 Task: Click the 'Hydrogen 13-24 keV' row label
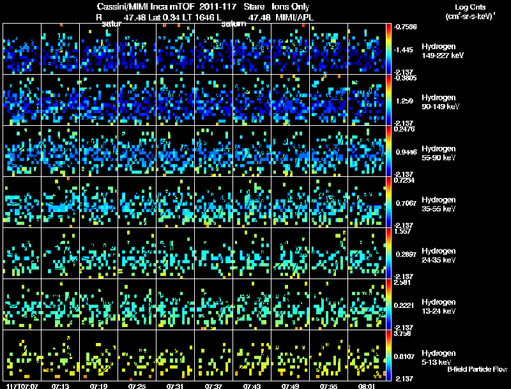point(439,307)
